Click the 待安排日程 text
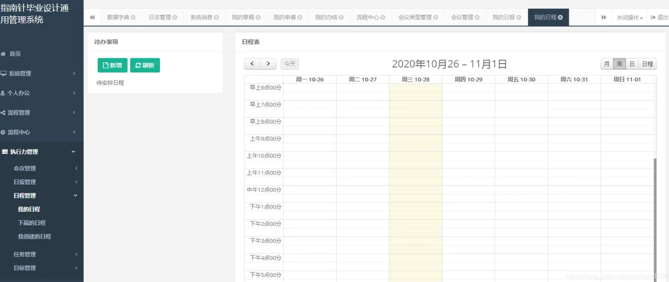 110,83
